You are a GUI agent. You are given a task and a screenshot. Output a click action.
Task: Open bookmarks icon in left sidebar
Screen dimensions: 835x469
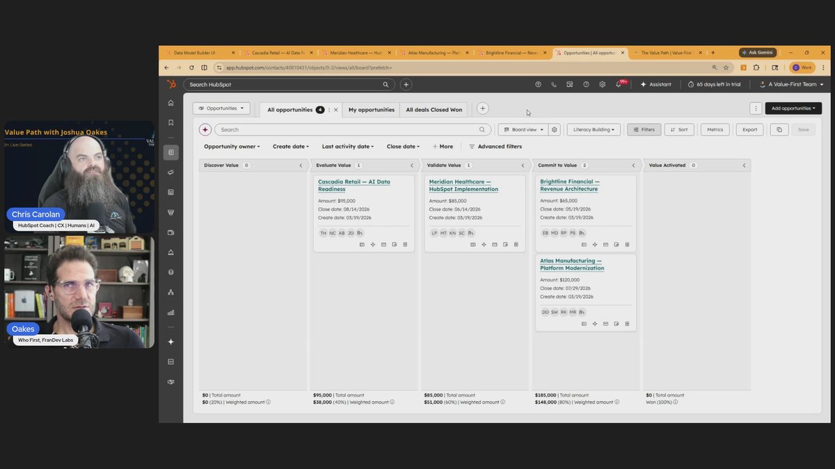click(x=171, y=122)
